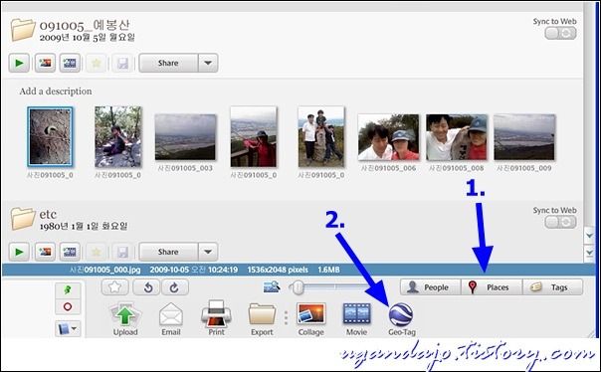The width and height of the screenshot is (601, 372).
Task: Click Share button for etc folder
Action: [168, 252]
